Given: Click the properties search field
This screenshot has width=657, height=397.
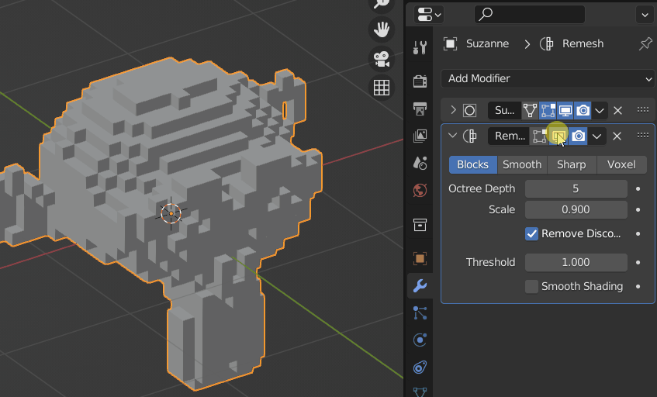Looking at the screenshot, I should pos(530,15).
